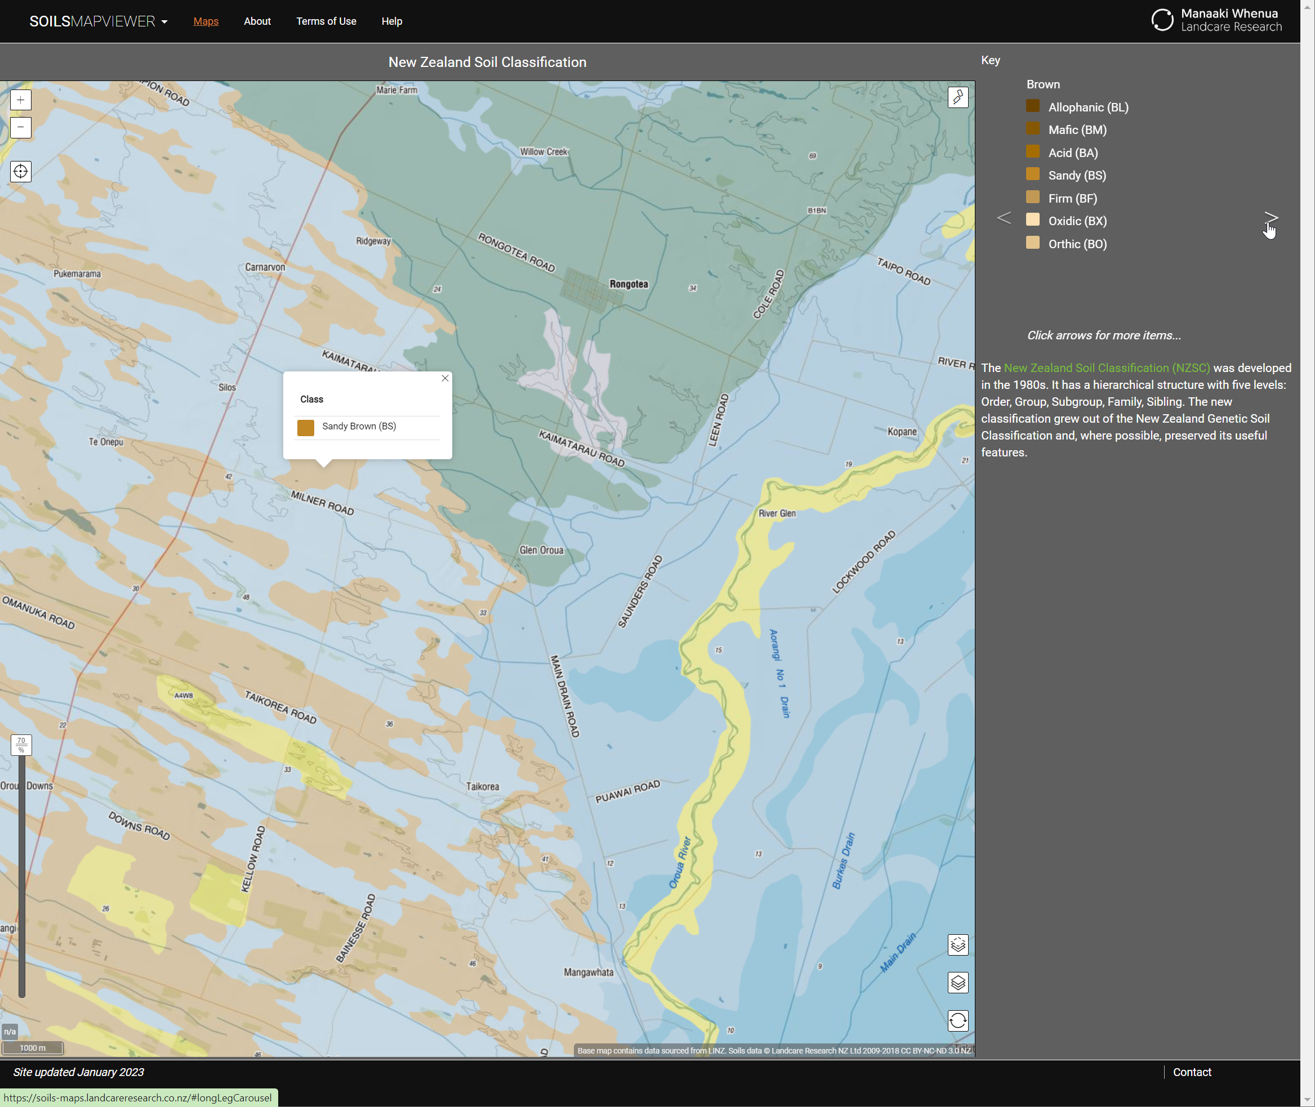Click the 1000 m scale bar

[x=33, y=1048]
